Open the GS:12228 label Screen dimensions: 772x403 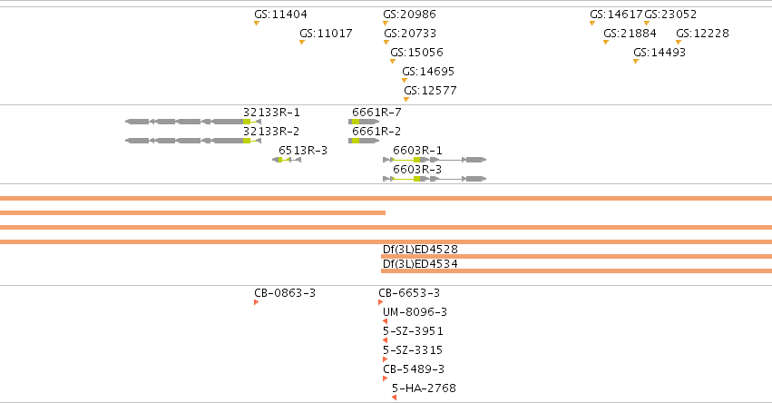tap(702, 34)
